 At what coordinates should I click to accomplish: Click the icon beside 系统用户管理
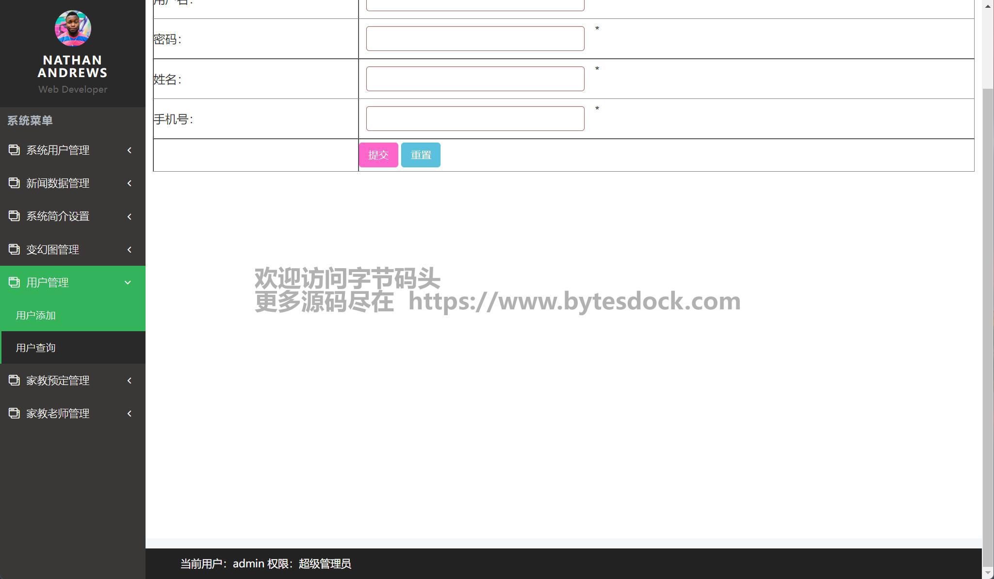coord(14,150)
